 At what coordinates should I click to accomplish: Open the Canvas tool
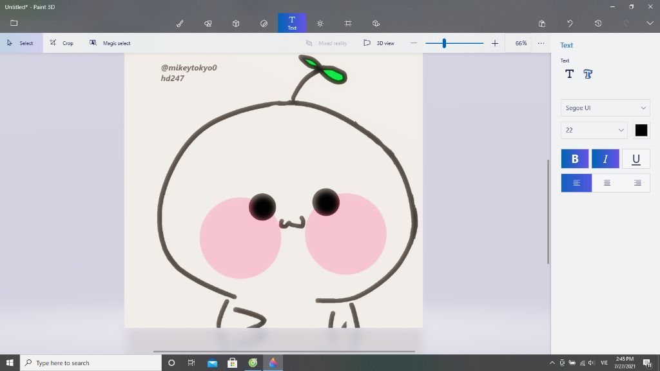point(348,23)
